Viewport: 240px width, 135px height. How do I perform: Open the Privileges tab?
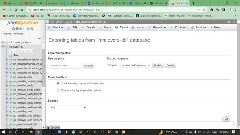(178, 27)
